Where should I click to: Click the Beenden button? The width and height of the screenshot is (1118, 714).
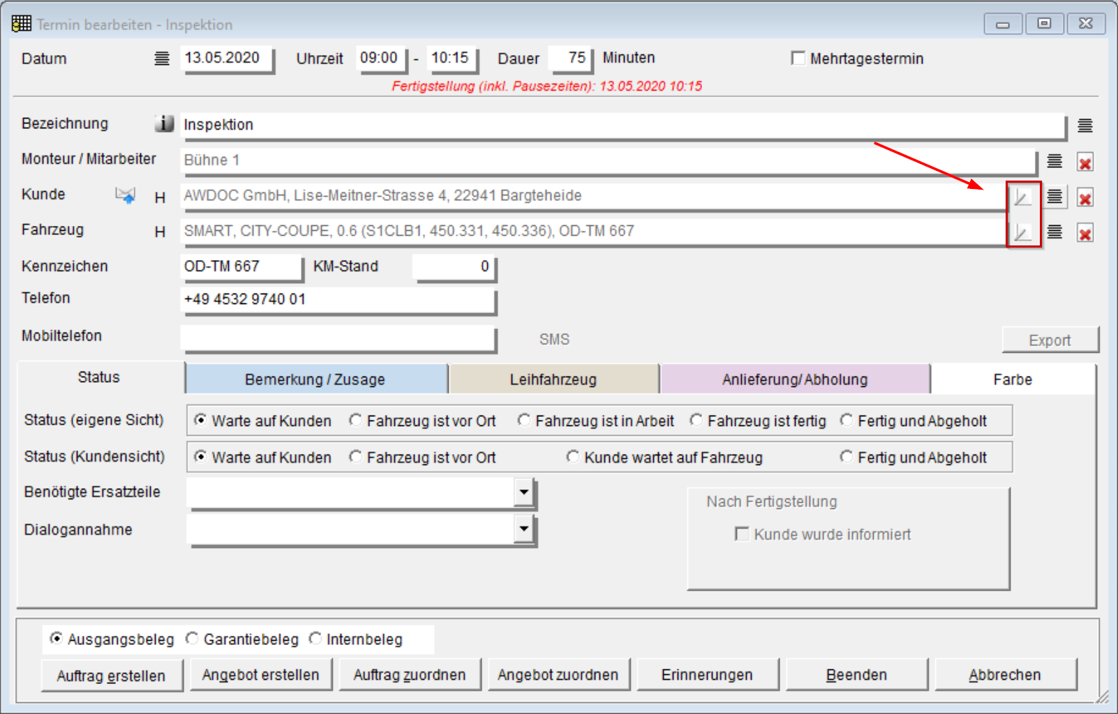857,675
